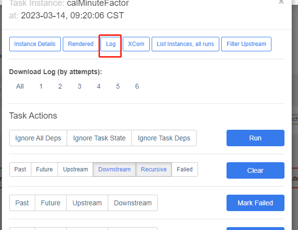Toggle the Ignore All Deps option
Screen dimensions: 298x230
click(x=38, y=138)
